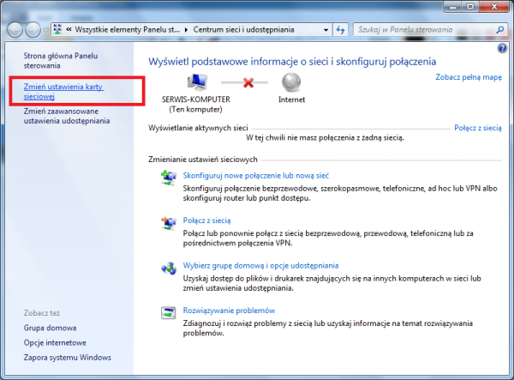Click the 'Skonfiguruj nowe połączenie' icon
The image size is (514, 380).
[x=169, y=178]
